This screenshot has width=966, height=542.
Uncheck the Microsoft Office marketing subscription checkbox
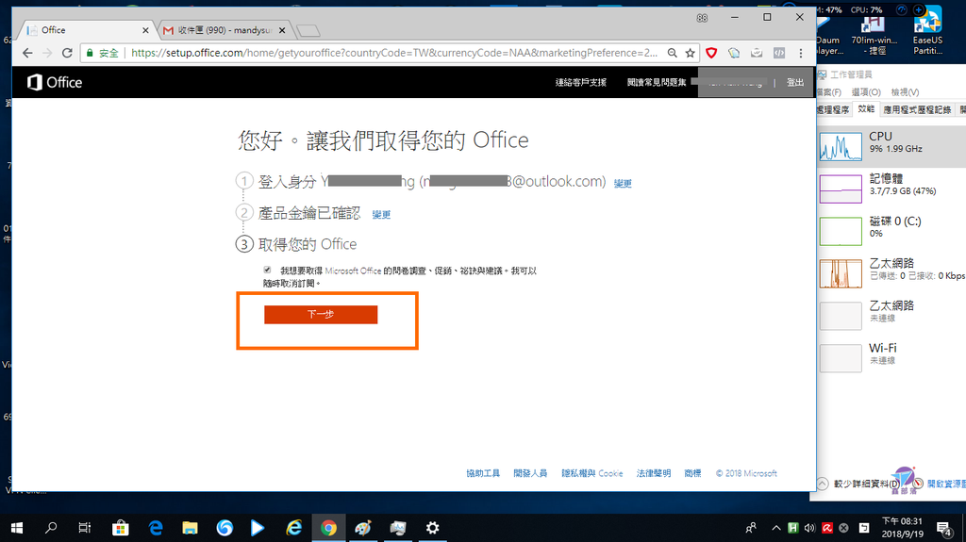(x=267, y=270)
